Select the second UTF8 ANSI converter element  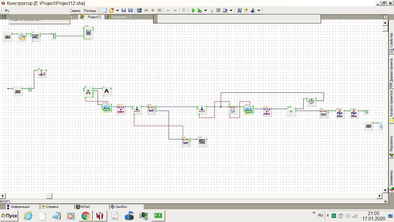(x=267, y=111)
